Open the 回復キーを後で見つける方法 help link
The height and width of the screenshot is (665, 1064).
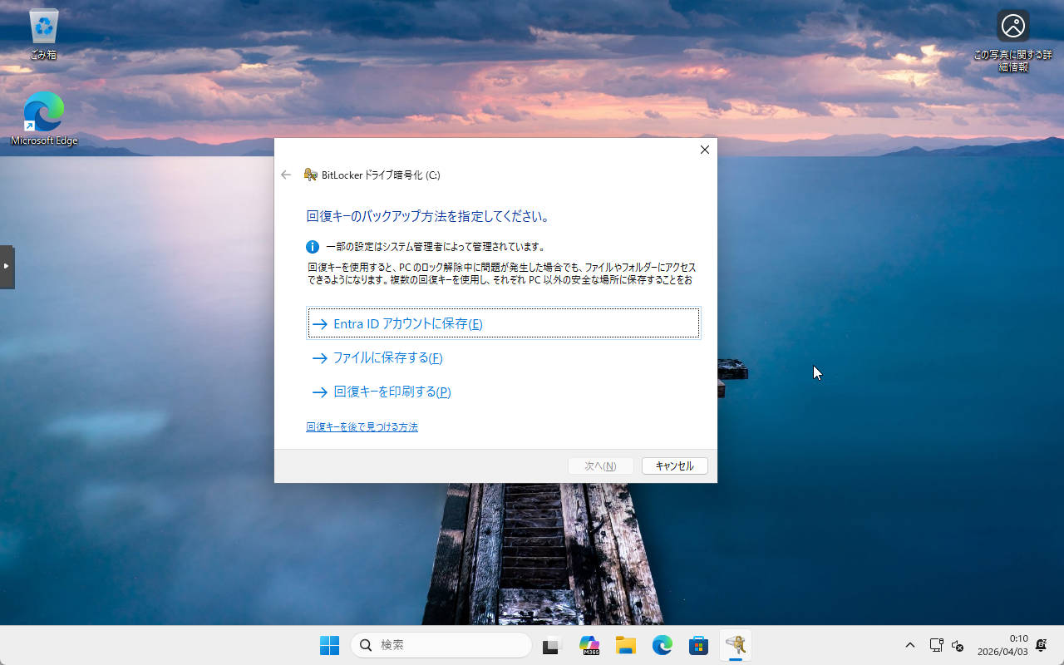[x=362, y=426]
